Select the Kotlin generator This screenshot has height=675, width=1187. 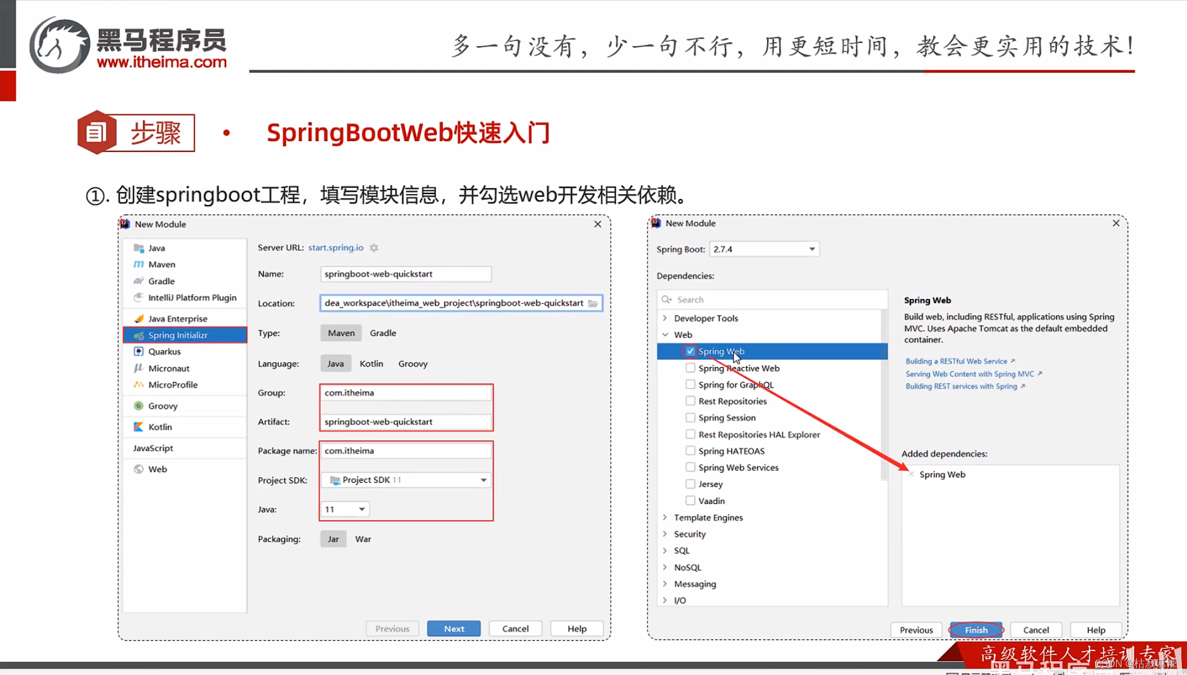160,427
